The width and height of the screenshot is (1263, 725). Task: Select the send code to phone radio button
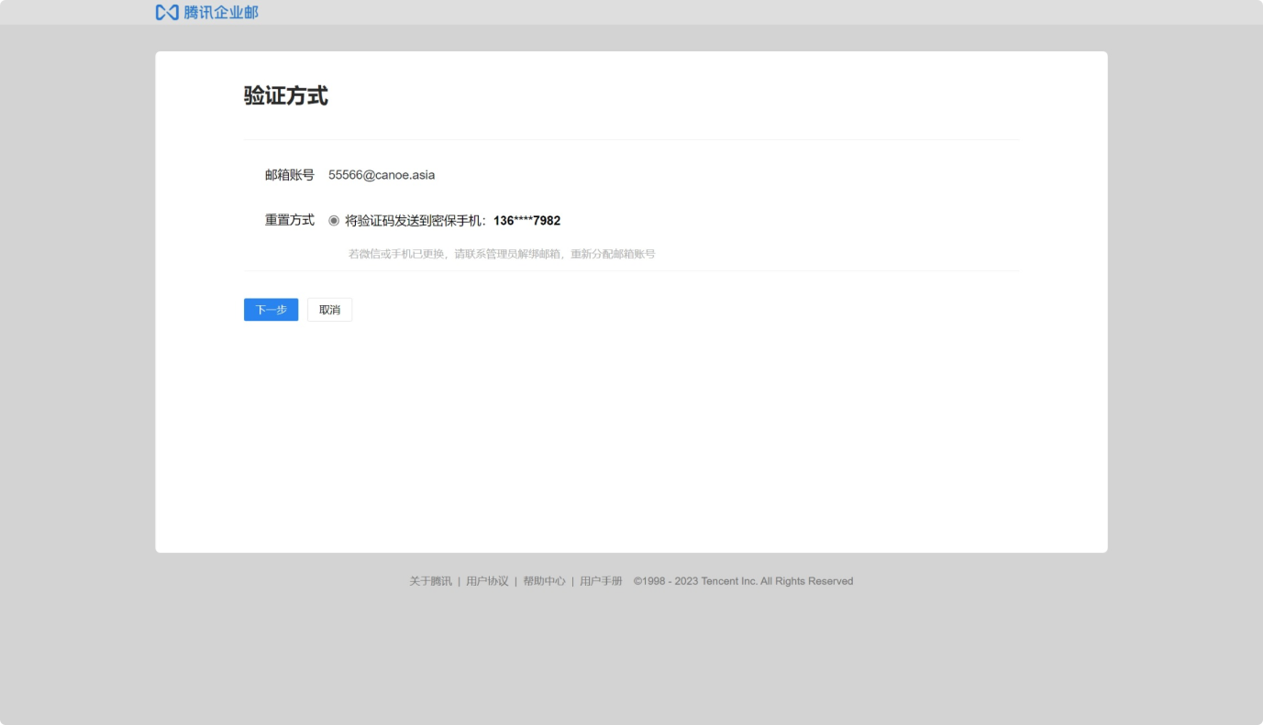click(334, 220)
